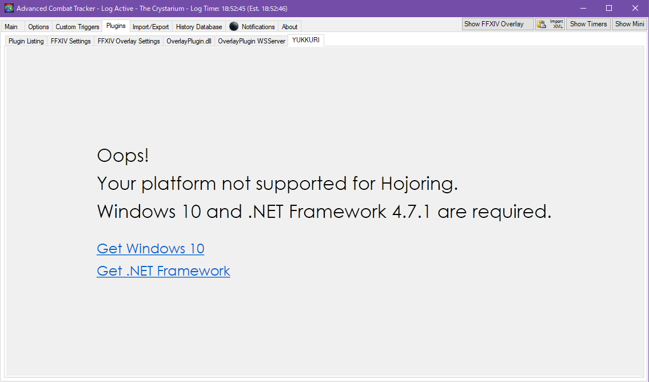Select the Plugin Listing subtab
Screen dimensions: 649x382
(x=25, y=41)
